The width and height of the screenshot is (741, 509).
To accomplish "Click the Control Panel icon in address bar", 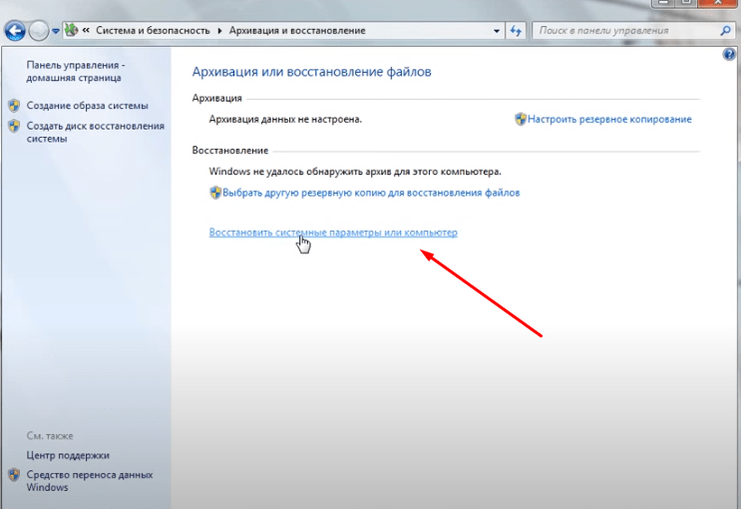I will [x=71, y=31].
